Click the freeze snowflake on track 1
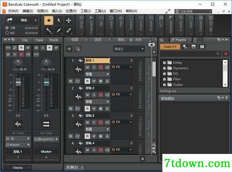The height and width of the screenshot is (172, 232). click(101, 81)
